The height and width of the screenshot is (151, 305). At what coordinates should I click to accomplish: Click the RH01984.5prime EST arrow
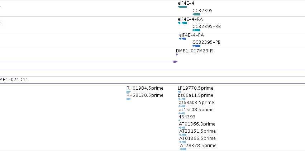click(x=129, y=92)
